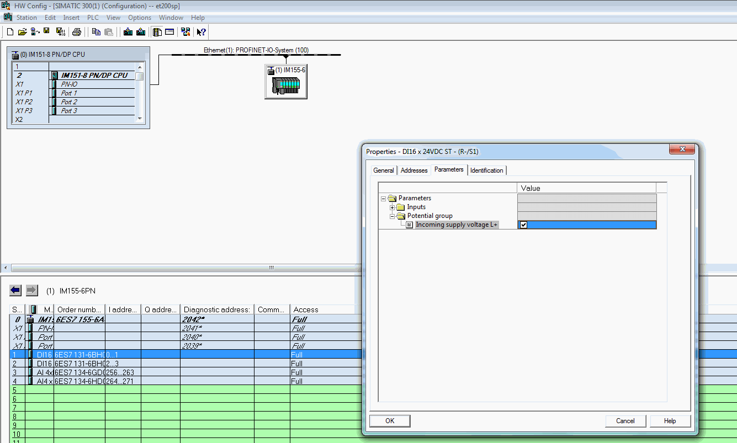
Task: Click the Address Overview toolbar icon
Action: pyautogui.click(x=169, y=32)
